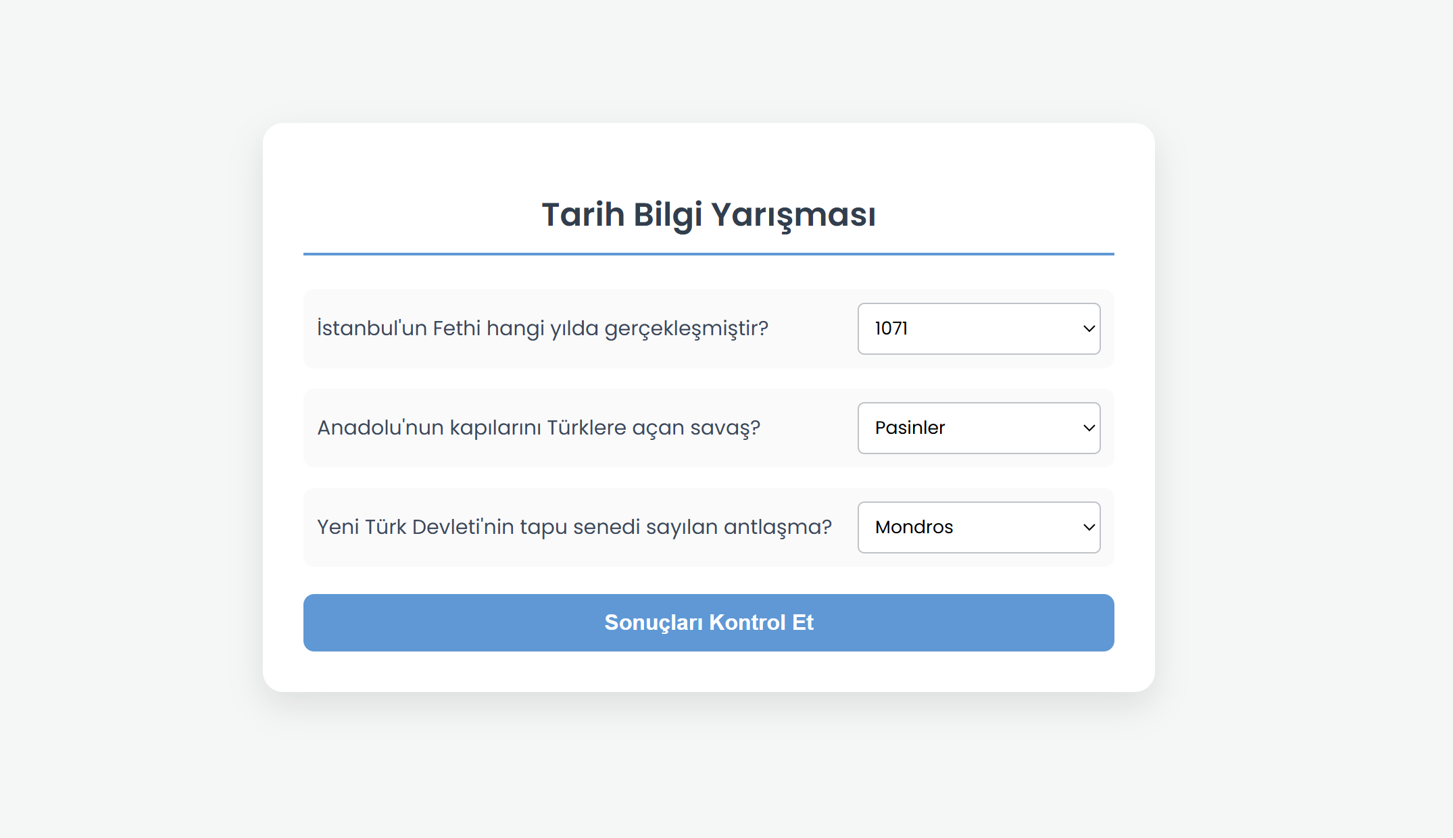This screenshot has height=838, width=1453.
Task: Expand the answer list for the Anatolia battle question
Action: [x=979, y=428]
